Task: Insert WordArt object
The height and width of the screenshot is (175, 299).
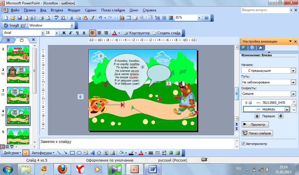Action: tap(93, 153)
